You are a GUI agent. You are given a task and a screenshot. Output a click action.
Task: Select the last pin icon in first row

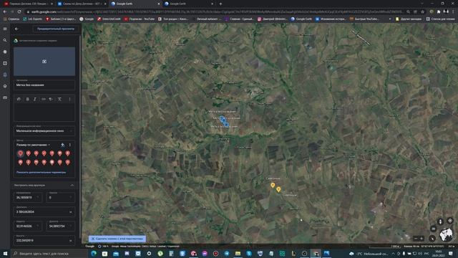[x=68, y=153]
